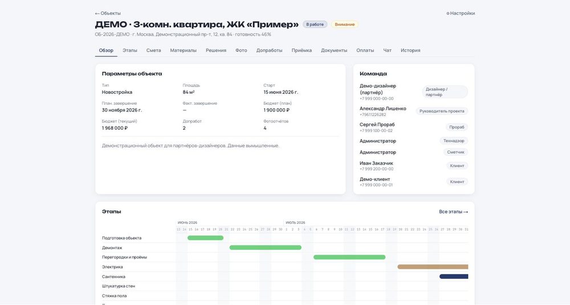The width and height of the screenshot is (570, 305).
Task: Open the Решения tab
Action: 216,51
